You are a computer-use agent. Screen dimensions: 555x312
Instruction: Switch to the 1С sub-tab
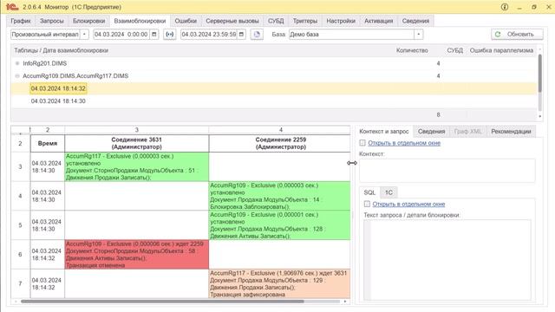click(x=388, y=192)
